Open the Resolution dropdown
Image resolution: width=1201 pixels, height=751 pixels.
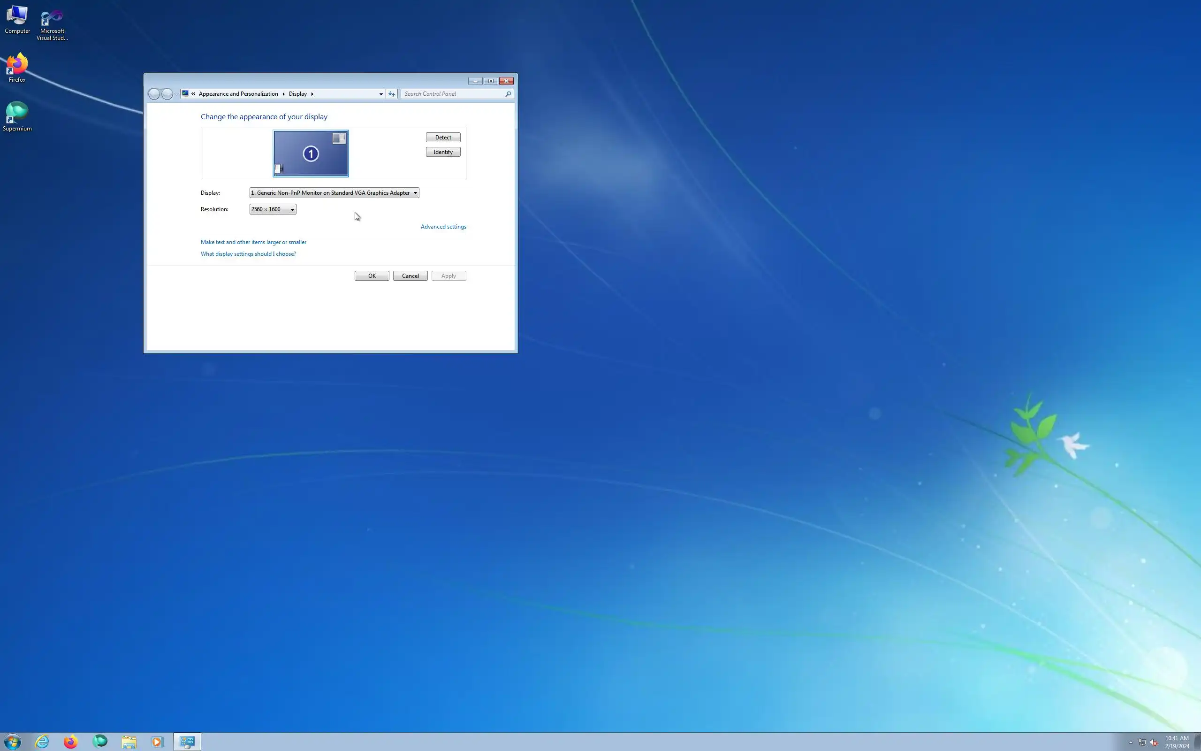pos(273,209)
